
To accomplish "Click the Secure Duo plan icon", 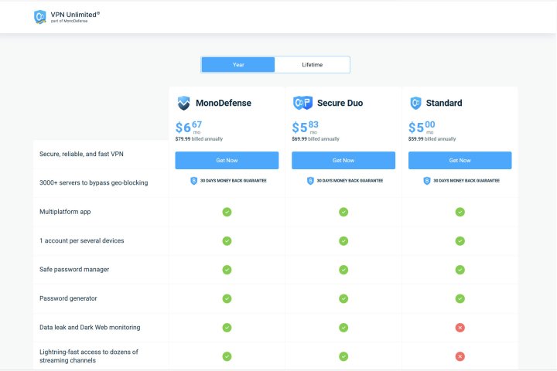I will click(302, 103).
